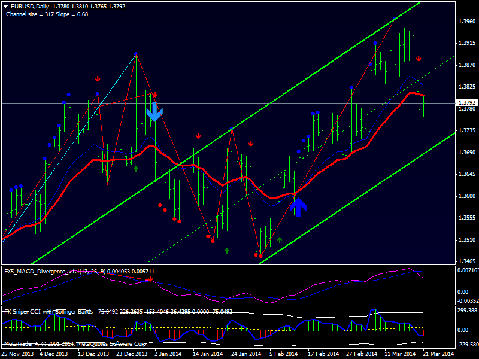Click 1.3915 on the price axis

pyautogui.click(x=467, y=43)
